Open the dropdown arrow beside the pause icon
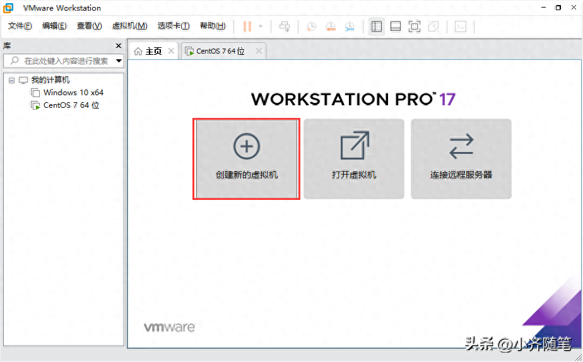Screen dimensions: 583x362 [261, 26]
